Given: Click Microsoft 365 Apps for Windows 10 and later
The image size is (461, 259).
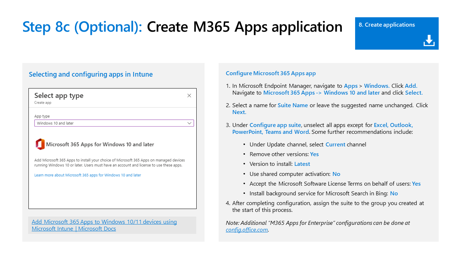Looking at the screenshot, I should pos(100,144).
